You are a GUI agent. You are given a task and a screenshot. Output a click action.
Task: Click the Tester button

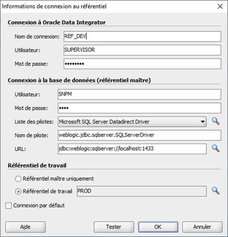click(x=114, y=227)
